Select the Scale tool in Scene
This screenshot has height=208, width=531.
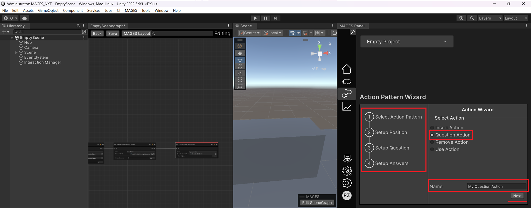click(240, 73)
